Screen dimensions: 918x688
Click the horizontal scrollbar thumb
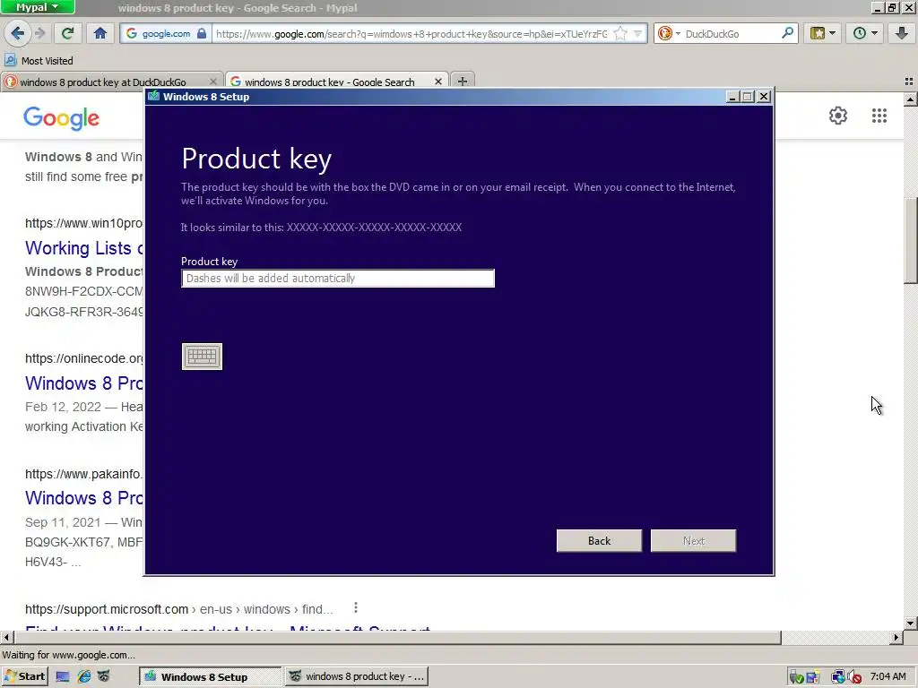(397, 637)
